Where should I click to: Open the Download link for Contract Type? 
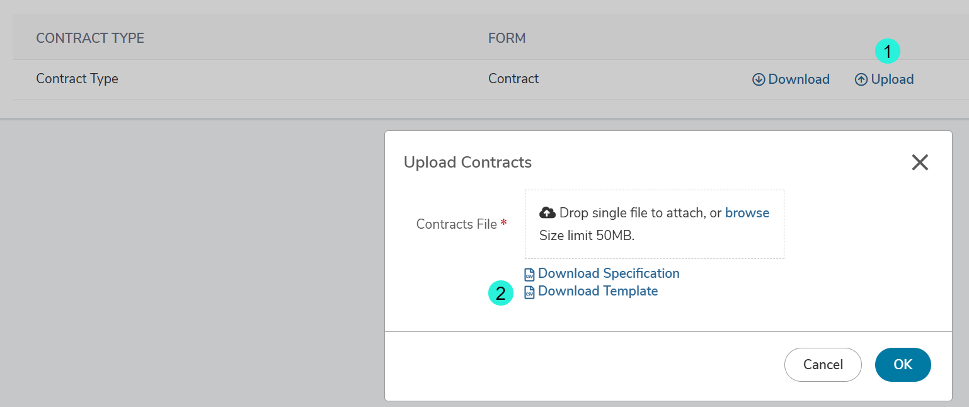791,79
